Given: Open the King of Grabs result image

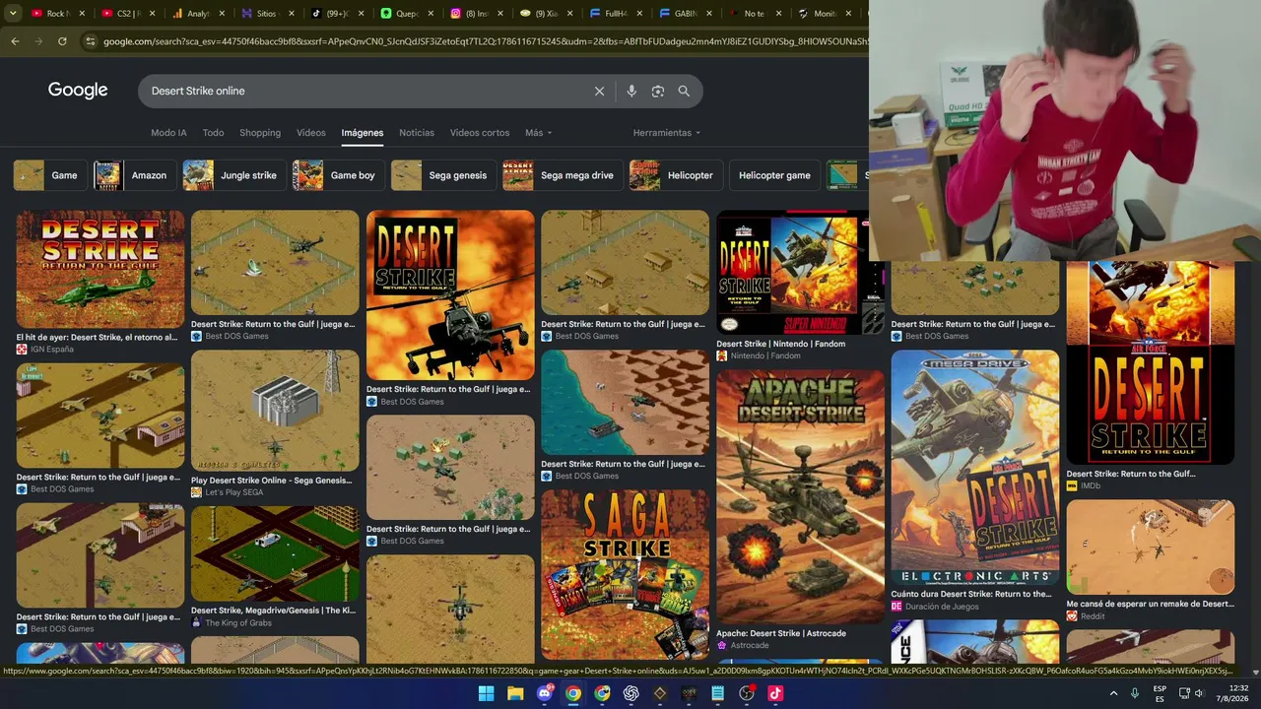Looking at the screenshot, I should tap(275, 553).
